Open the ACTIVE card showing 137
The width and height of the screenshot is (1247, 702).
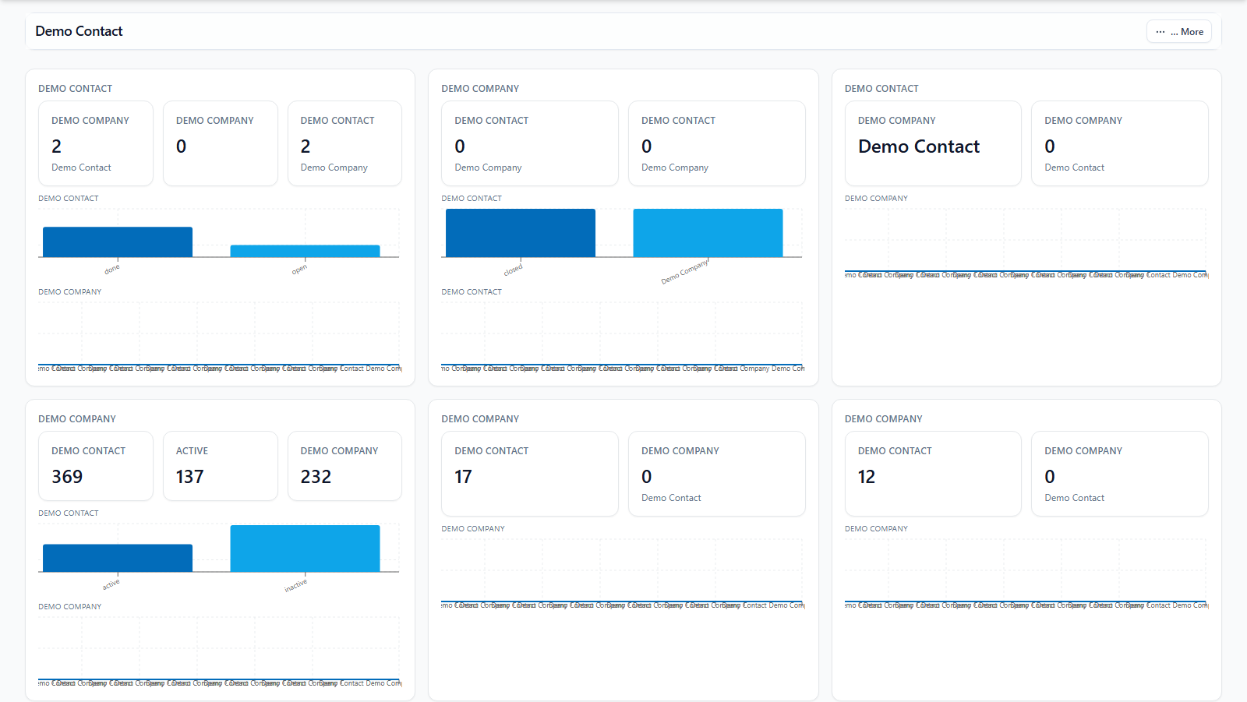(221, 466)
